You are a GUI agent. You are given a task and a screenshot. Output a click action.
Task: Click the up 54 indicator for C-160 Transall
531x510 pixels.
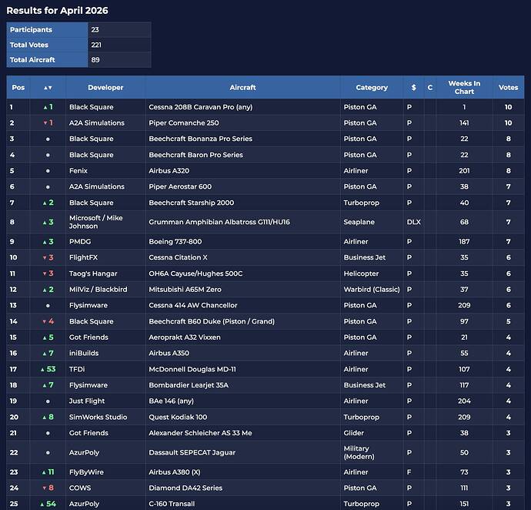pos(48,504)
